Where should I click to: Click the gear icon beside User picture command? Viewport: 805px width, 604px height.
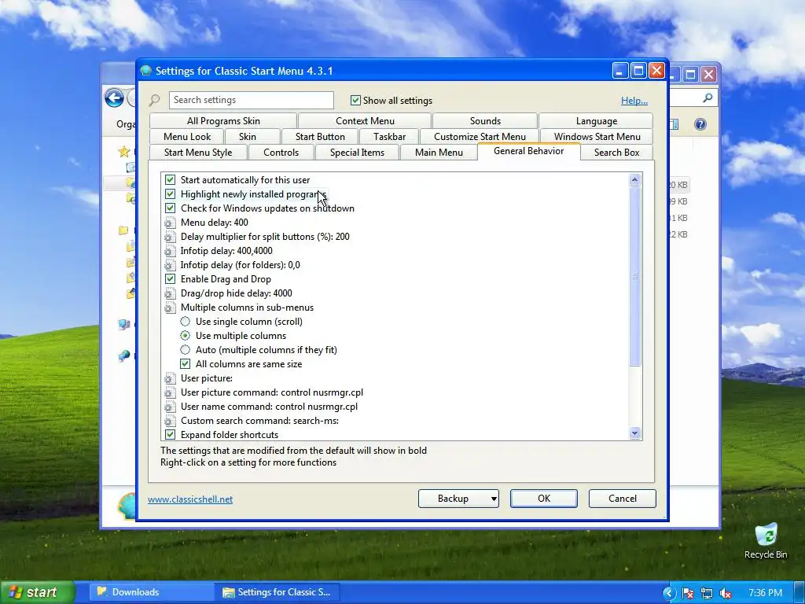tap(170, 392)
